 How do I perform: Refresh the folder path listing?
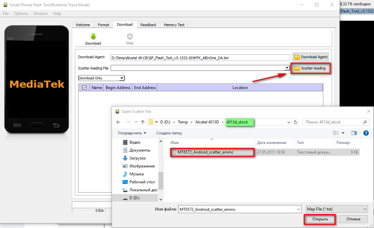tap(295, 122)
